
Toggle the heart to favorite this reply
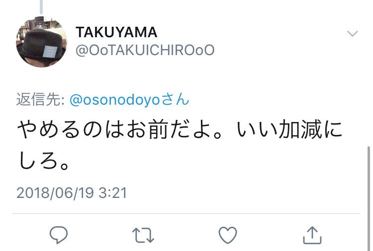[228, 235]
